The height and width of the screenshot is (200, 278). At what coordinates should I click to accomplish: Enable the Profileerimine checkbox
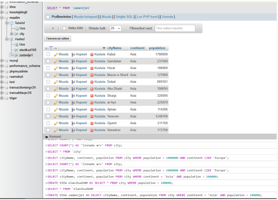[48, 17]
